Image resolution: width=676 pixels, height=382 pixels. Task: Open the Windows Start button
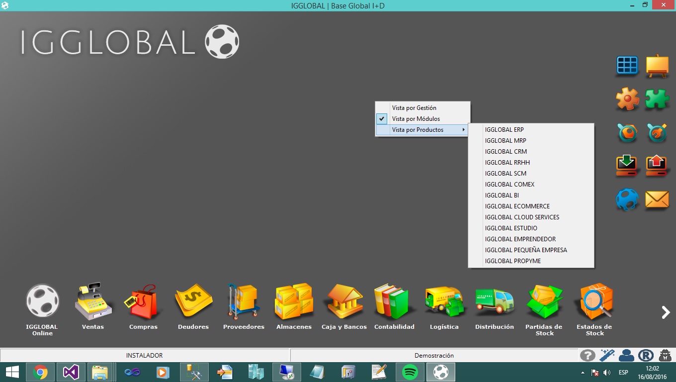12,372
